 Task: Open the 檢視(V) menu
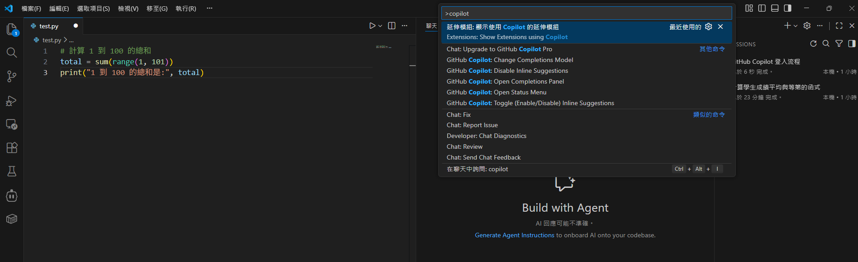point(128,9)
